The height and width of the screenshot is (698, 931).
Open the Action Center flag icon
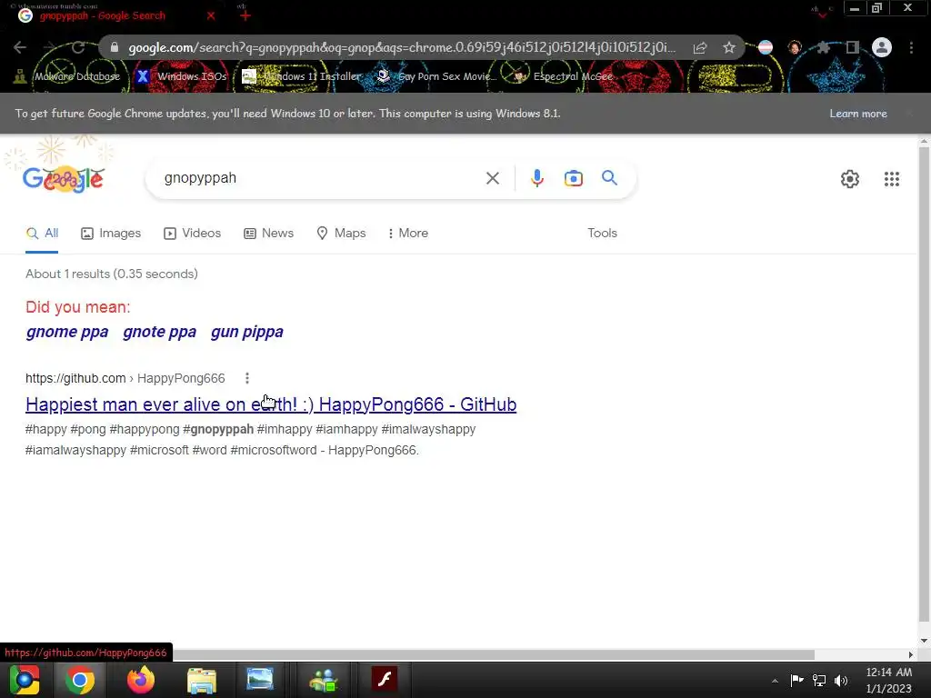tap(796, 680)
